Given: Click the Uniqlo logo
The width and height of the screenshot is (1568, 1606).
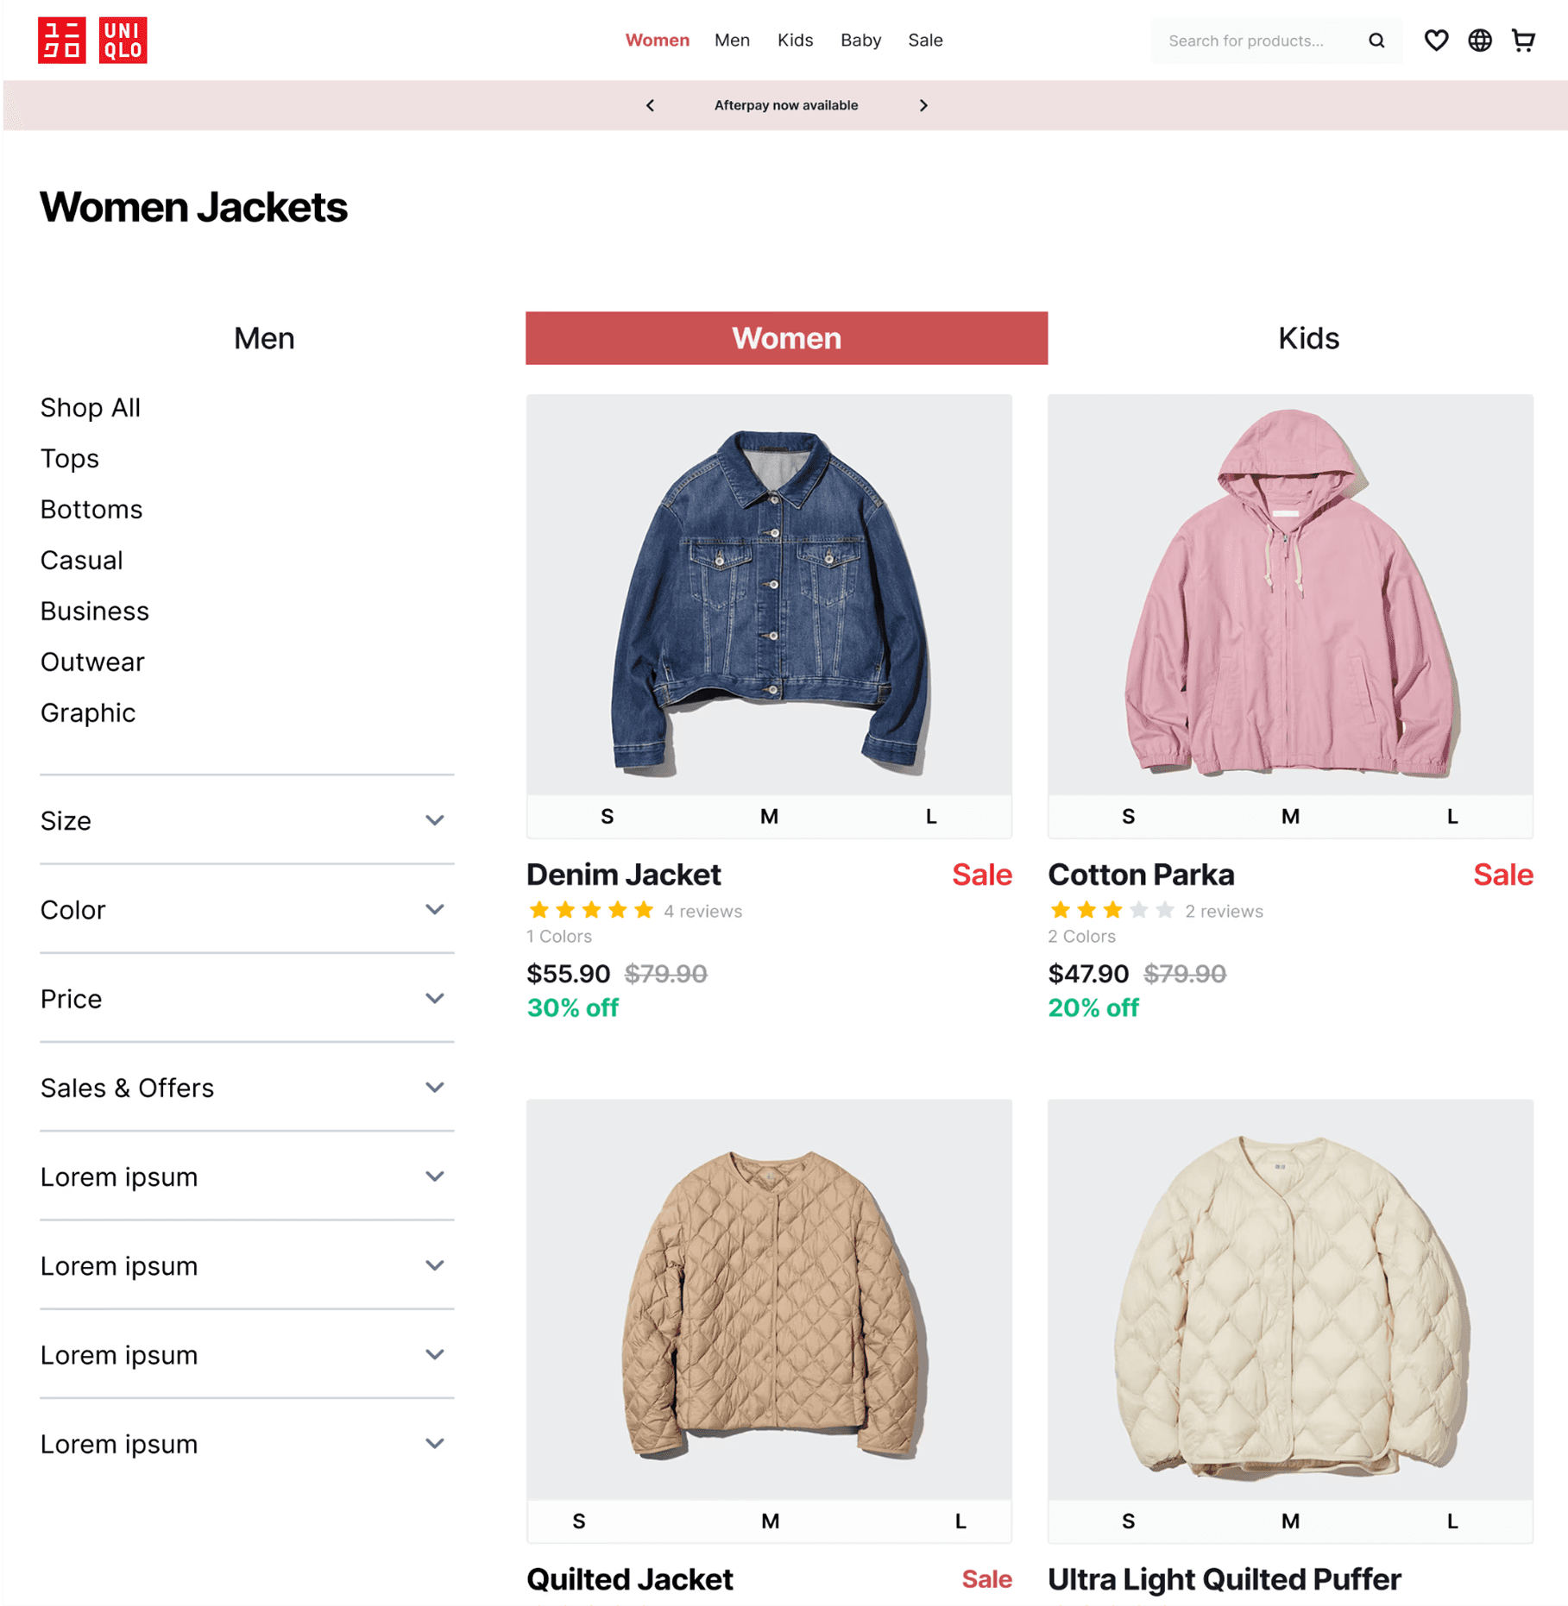Looking at the screenshot, I should (x=92, y=41).
